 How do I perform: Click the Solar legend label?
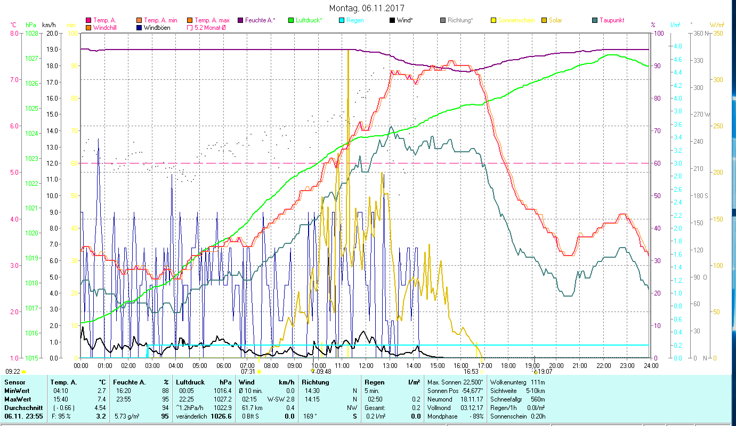(x=556, y=20)
